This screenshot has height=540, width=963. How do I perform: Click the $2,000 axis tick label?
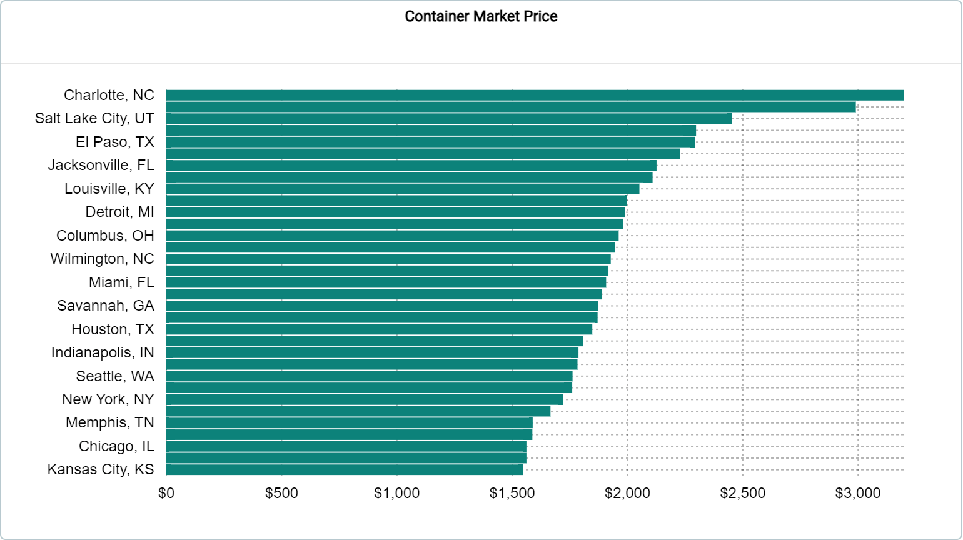(x=627, y=493)
